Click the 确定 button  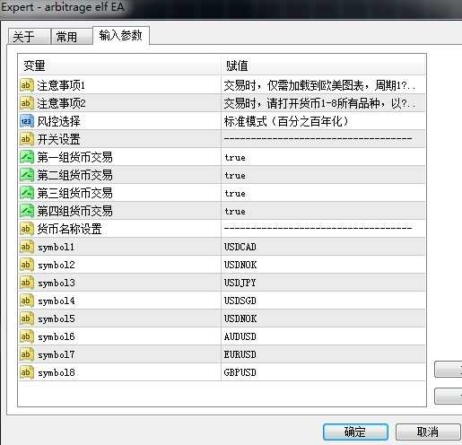click(355, 432)
